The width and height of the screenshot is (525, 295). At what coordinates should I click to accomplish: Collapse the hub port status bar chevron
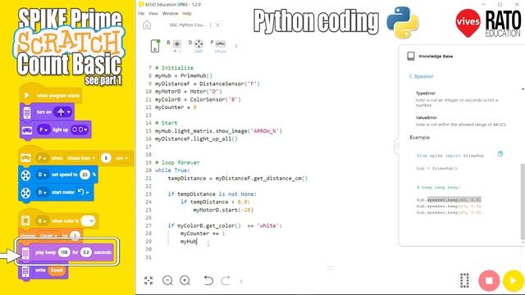pos(236,46)
